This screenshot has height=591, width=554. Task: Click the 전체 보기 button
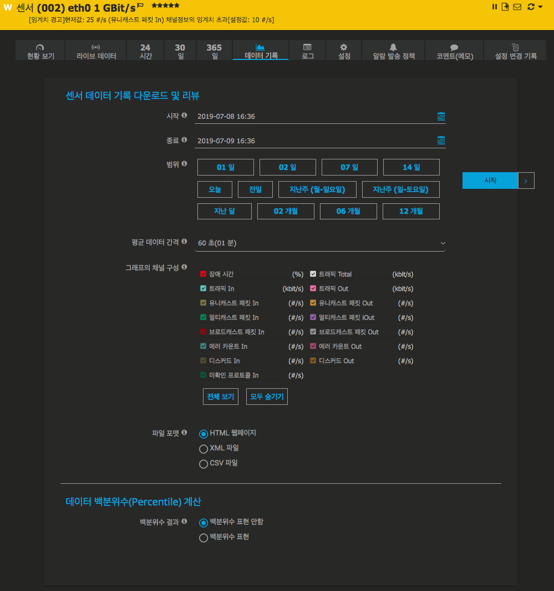221,397
